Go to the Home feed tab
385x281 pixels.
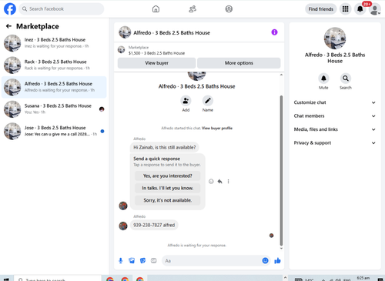coord(156,9)
